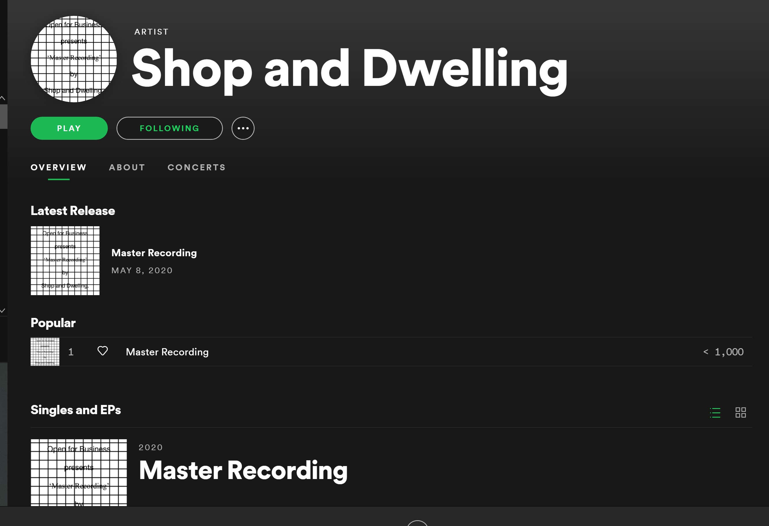The height and width of the screenshot is (526, 769).
Task: Open the Singles and EPs album artwork
Action: (x=79, y=472)
